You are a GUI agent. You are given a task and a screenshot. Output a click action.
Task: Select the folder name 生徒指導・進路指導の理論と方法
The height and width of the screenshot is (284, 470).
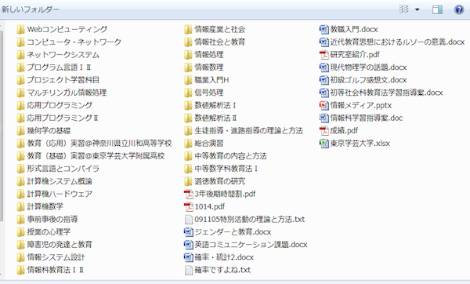[249, 130]
